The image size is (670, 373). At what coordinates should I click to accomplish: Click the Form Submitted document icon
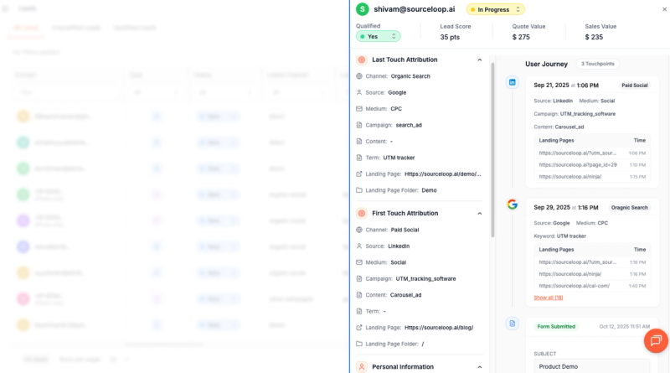click(x=513, y=324)
